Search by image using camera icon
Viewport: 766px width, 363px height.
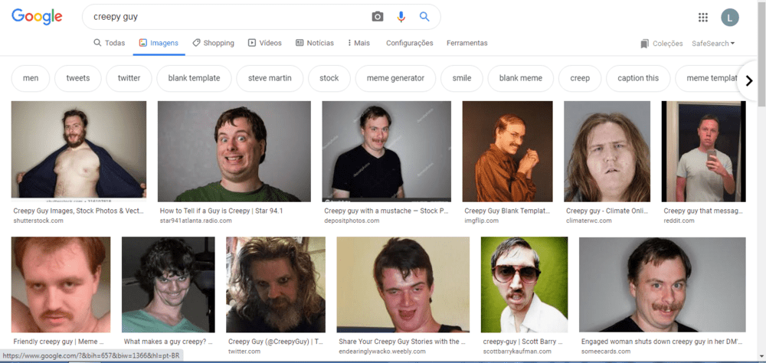(378, 17)
